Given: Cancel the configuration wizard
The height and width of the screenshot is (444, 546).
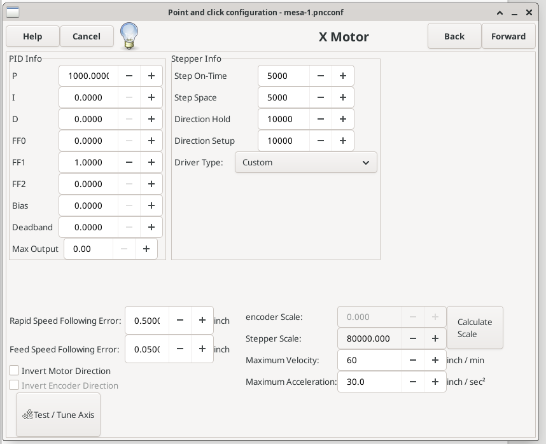Looking at the screenshot, I should pyautogui.click(x=87, y=36).
